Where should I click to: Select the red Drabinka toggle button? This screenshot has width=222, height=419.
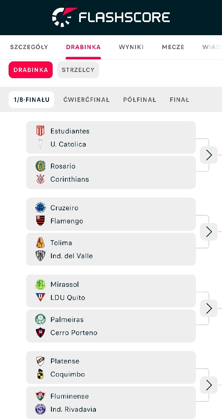click(31, 70)
